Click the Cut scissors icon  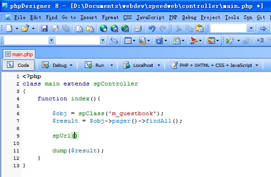coord(179,29)
